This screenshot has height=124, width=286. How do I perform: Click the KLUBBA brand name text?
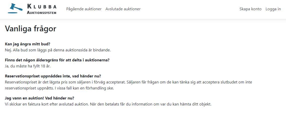(x=42, y=7)
